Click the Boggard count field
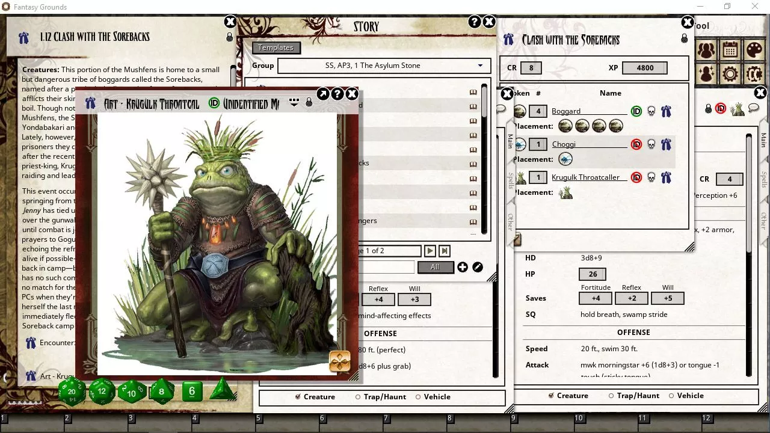770x433 pixels. [x=538, y=111]
